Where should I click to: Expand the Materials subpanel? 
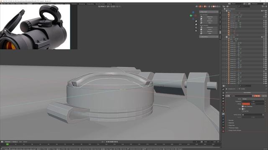tap(231, 123)
